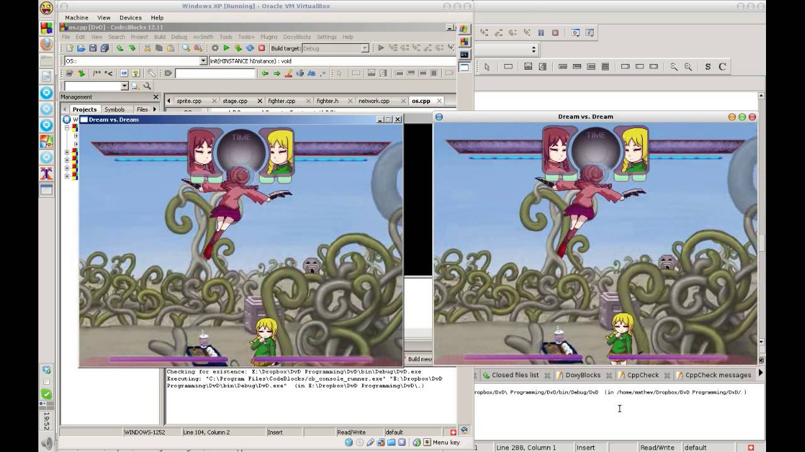Close the os.cpp editor tab

(x=438, y=100)
